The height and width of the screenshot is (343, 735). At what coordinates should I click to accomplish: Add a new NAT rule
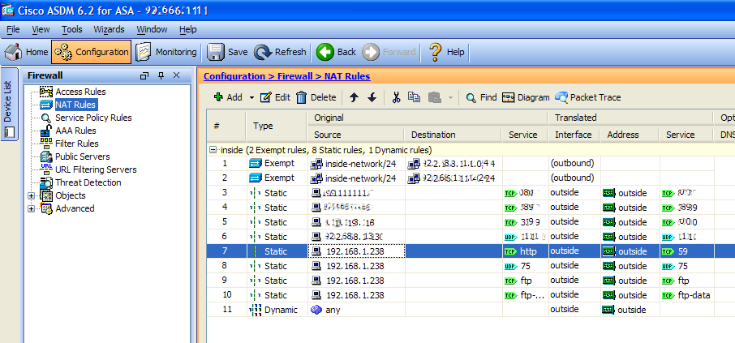(228, 97)
